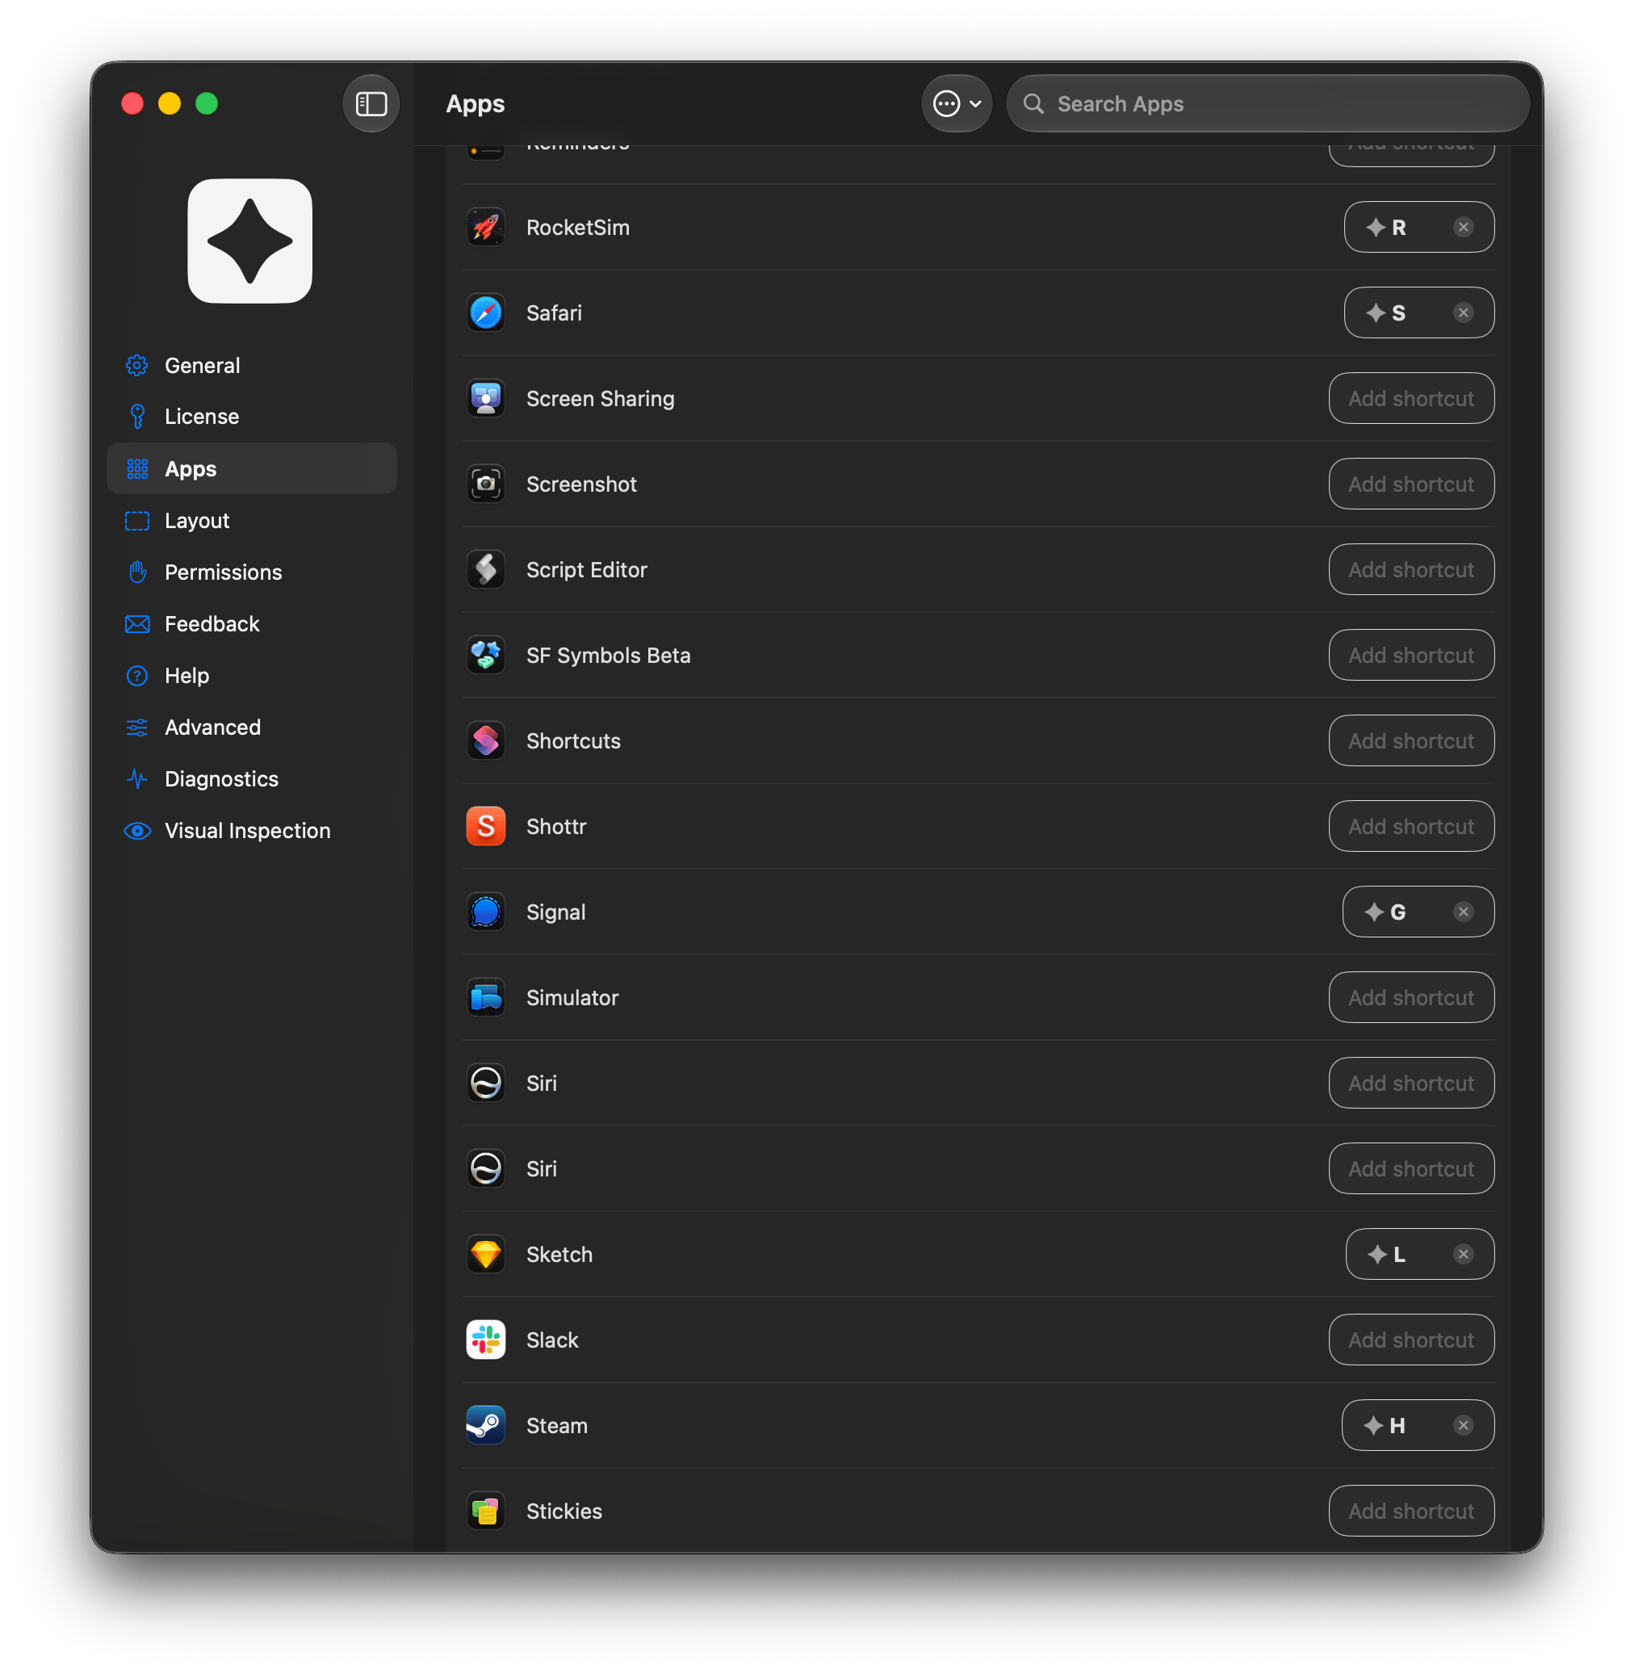Select the Script Editor app name

pyautogui.click(x=586, y=570)
